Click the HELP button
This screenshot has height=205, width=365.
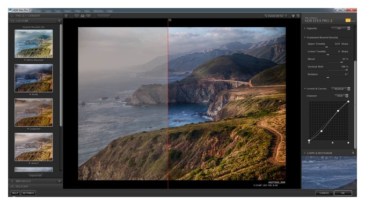pyautogui.click(x=15, y=193)
